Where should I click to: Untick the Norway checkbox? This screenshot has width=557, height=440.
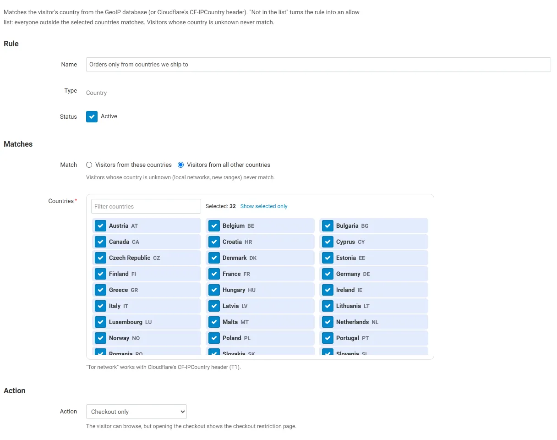(101, 338)
